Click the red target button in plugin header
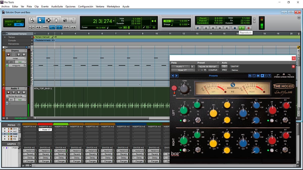 coord(293,66)
